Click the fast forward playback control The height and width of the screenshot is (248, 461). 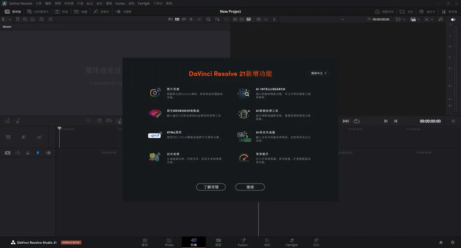[346, 121]
